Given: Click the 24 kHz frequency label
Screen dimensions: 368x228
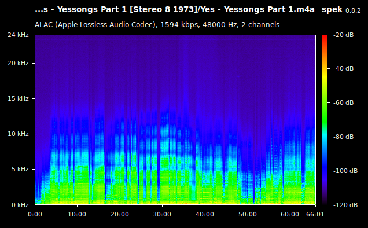Looking at the screenshot, I should [x=18, y=35].
